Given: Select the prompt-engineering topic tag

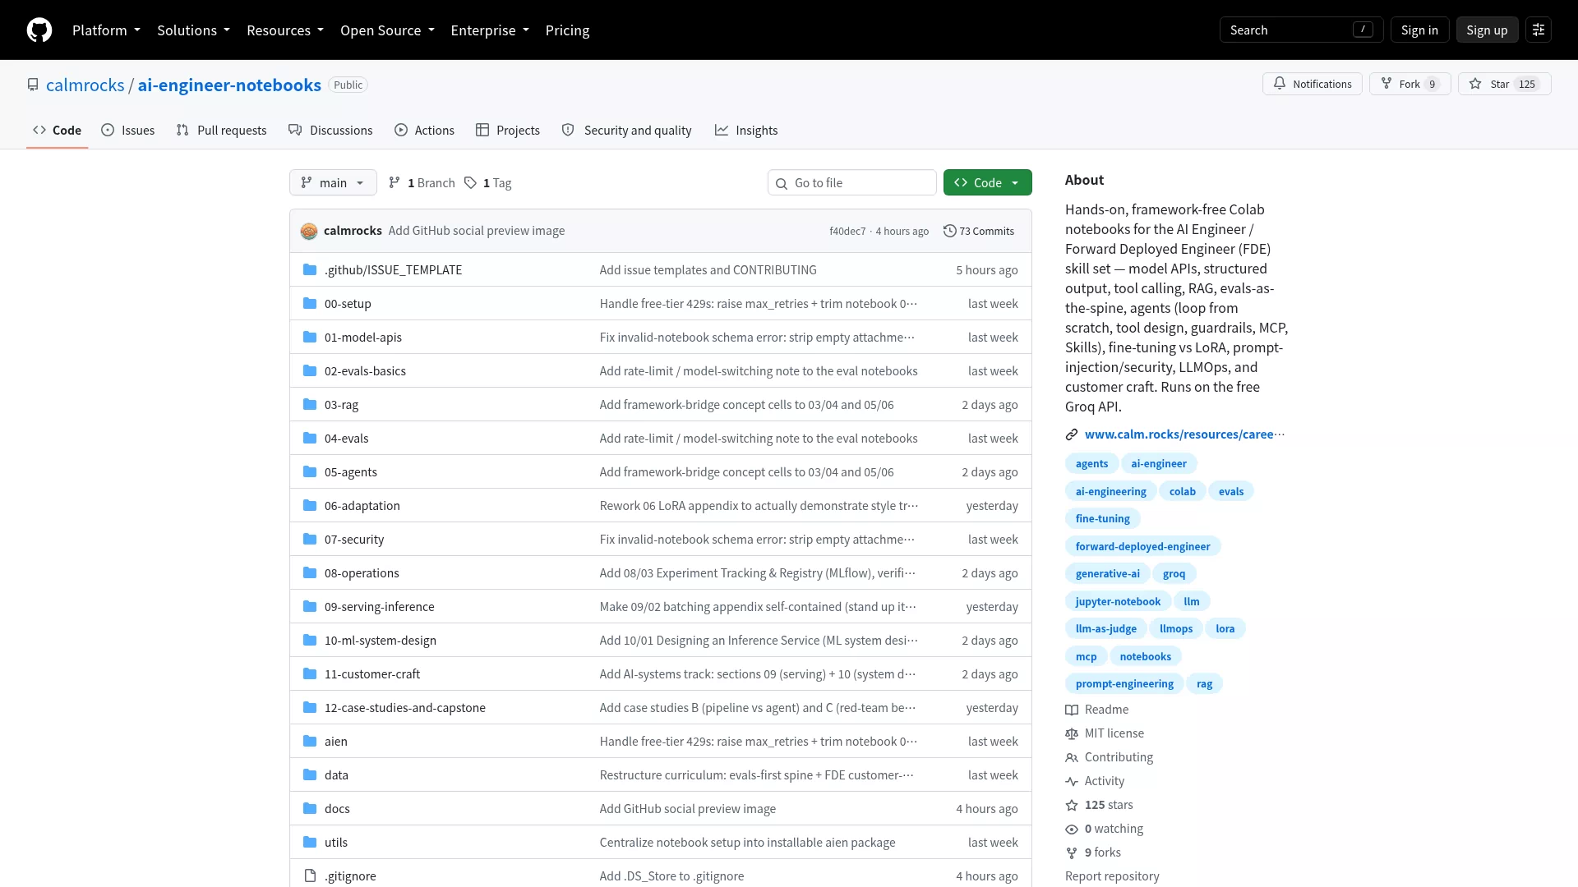Looking at the screenshot, I should tap(1124, 684).
